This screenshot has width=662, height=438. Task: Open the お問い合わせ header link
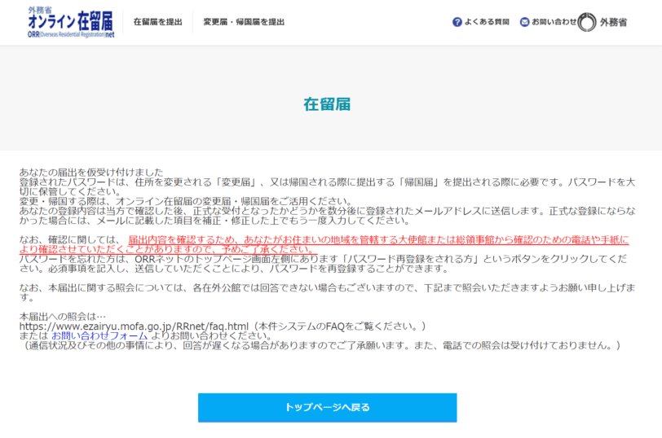[x=554, y=22]
